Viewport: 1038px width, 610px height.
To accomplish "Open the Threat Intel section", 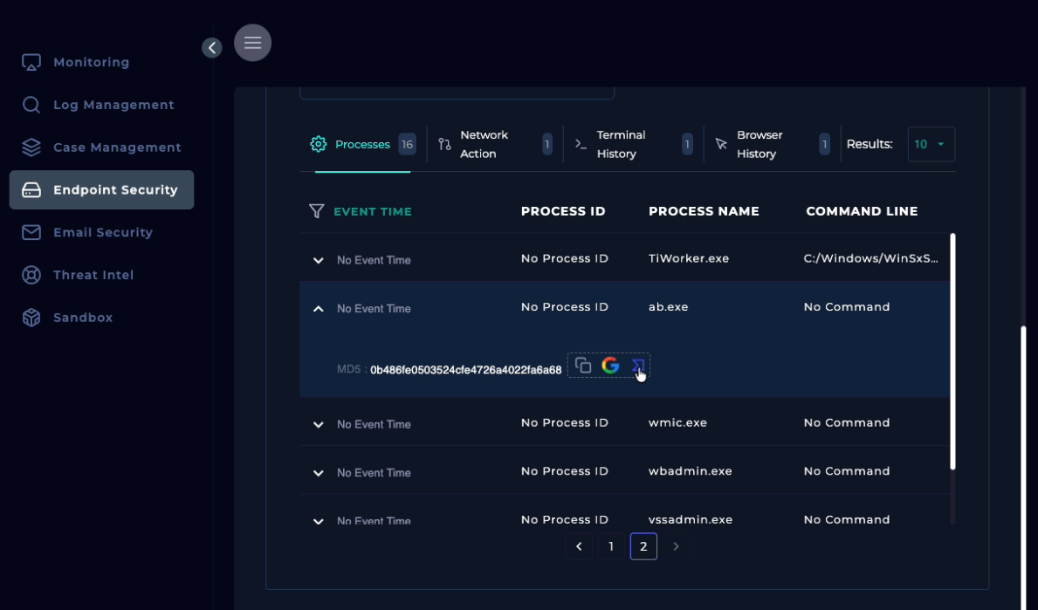I will tap(93, 275).
